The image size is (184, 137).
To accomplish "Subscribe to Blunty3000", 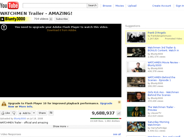I will pos(62,19).
